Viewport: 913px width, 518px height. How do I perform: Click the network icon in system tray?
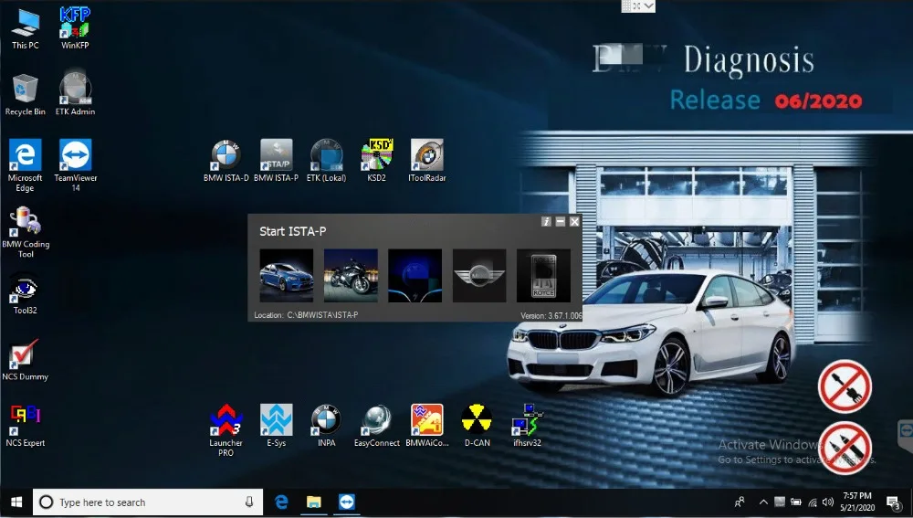tap(813, 502)
